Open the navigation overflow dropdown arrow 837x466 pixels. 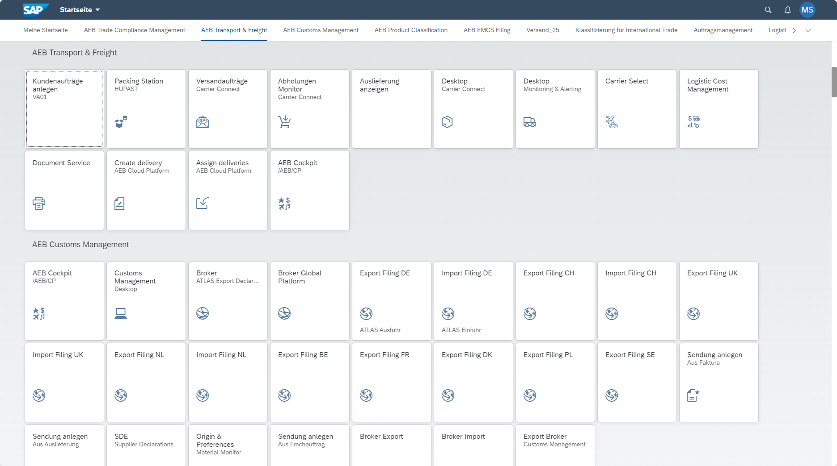tap(808, 30)
